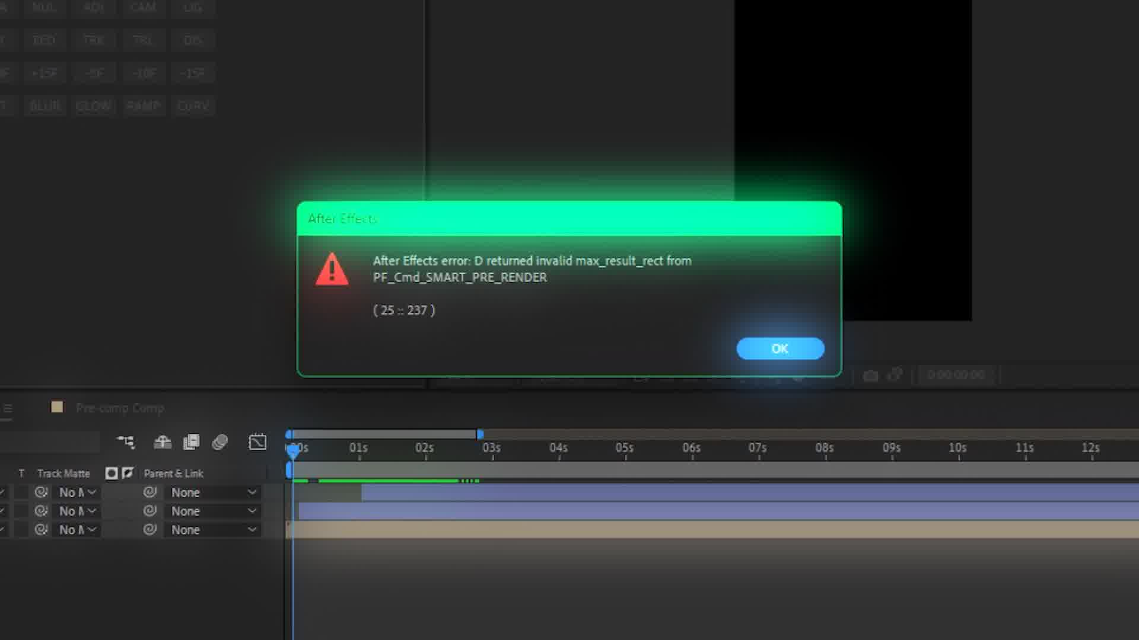Screen dimensions: 1139x640
Task: Open the No Matte dropdown for the first layer
Action: pos(76,492)
